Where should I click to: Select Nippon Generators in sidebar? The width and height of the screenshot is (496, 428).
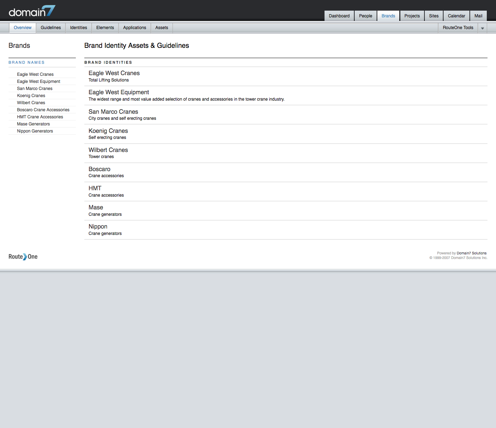click(35, 131)
